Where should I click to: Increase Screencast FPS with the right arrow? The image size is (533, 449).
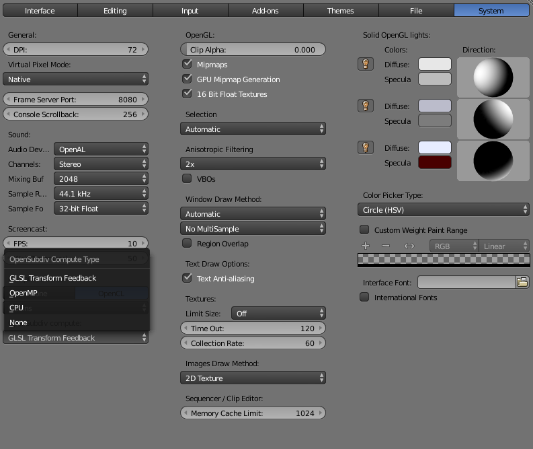point(143,243)
